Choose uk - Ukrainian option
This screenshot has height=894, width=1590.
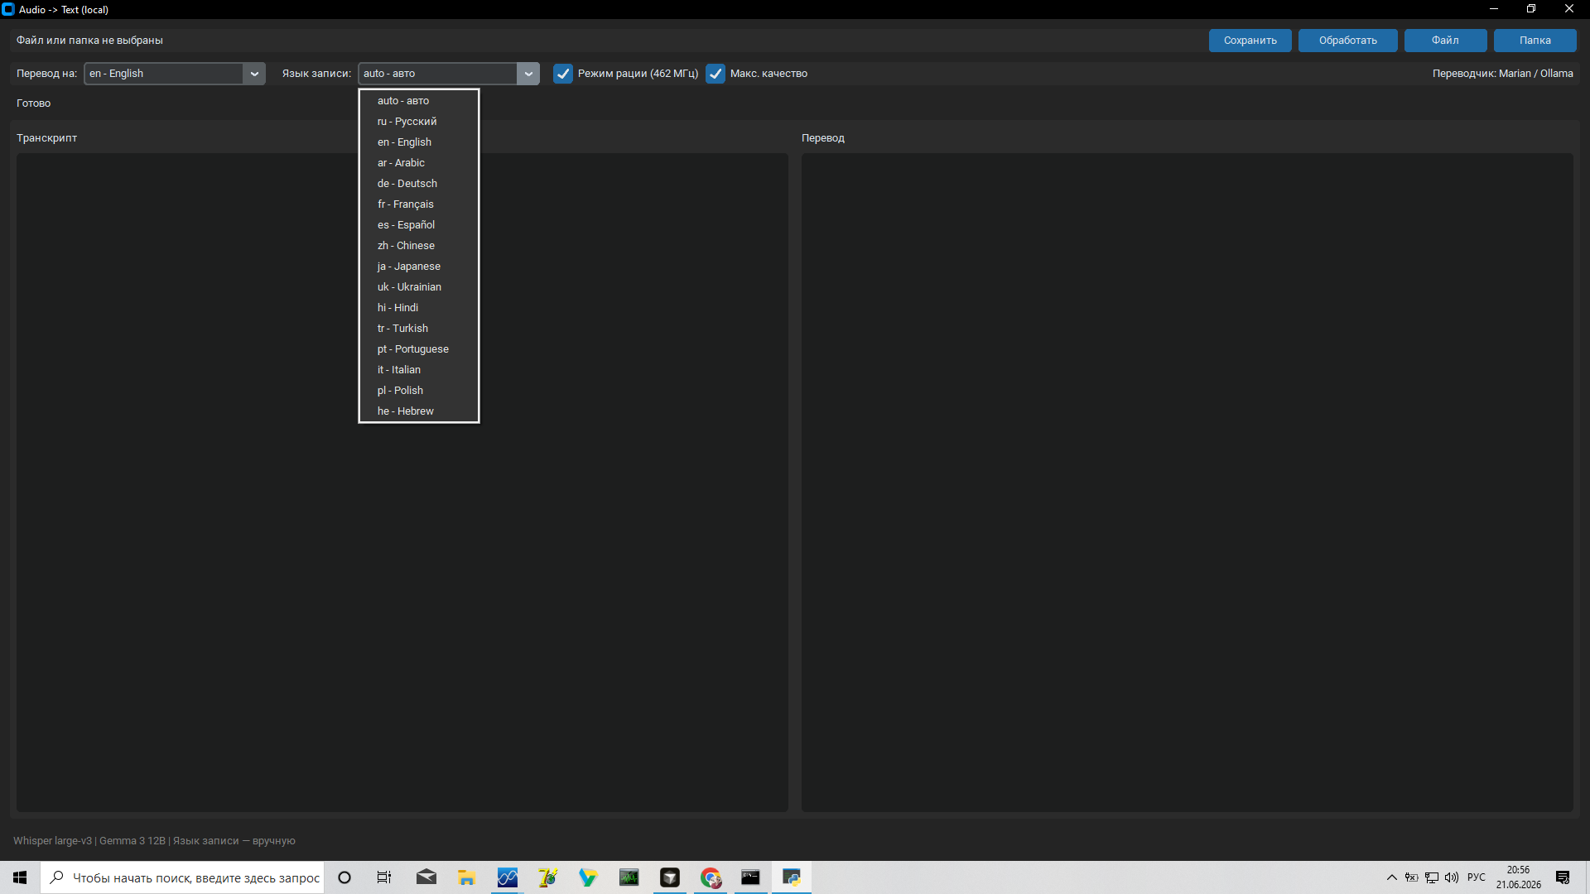pyautogui.click(x=419, y=287)
